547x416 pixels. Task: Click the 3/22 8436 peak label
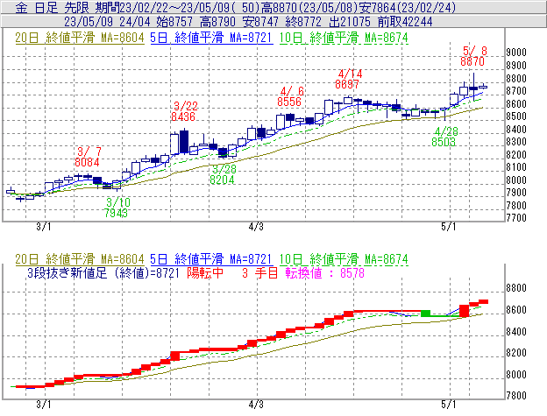(184, 111)
